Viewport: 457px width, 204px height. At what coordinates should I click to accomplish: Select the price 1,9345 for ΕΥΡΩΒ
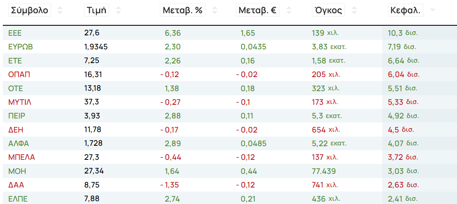click(x=96, y=47)
